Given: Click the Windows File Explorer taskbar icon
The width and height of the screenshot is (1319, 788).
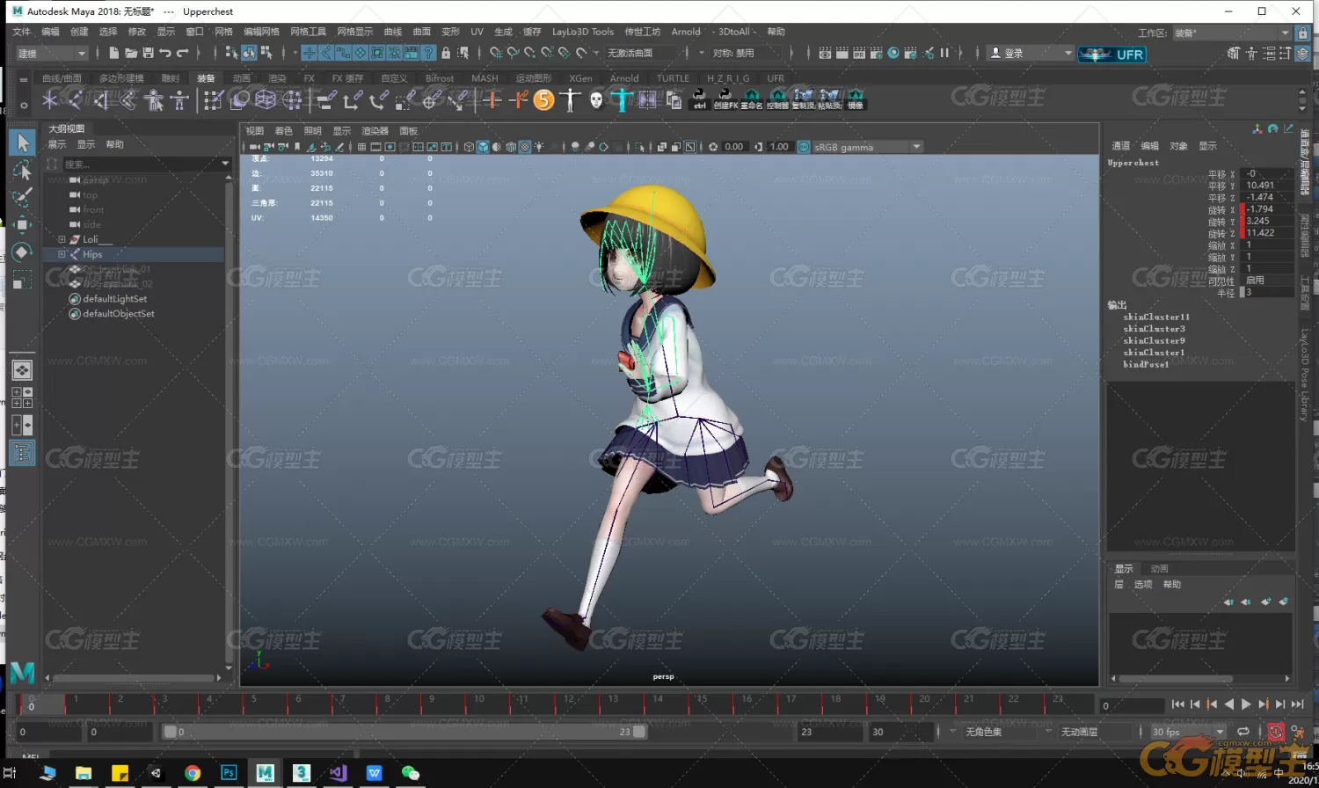Looking at the screenshot, I should [84, 773].
